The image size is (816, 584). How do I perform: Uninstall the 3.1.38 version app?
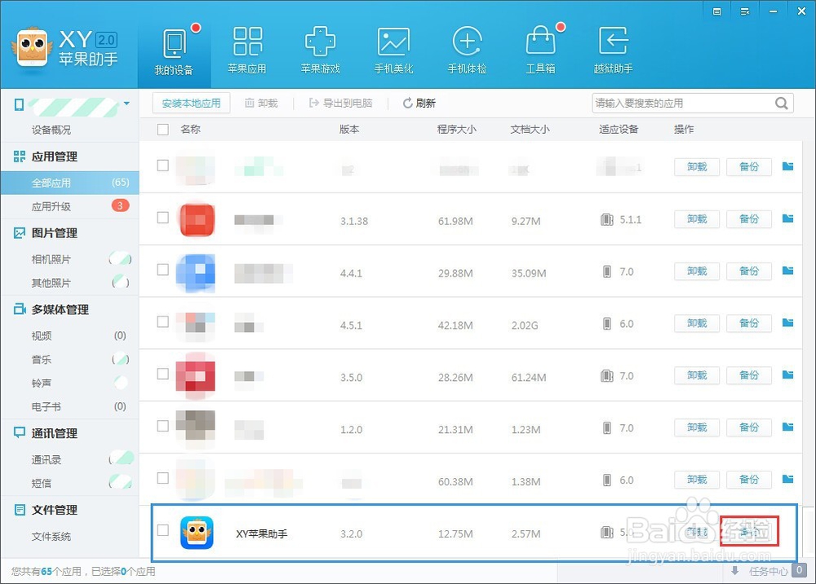697,219
